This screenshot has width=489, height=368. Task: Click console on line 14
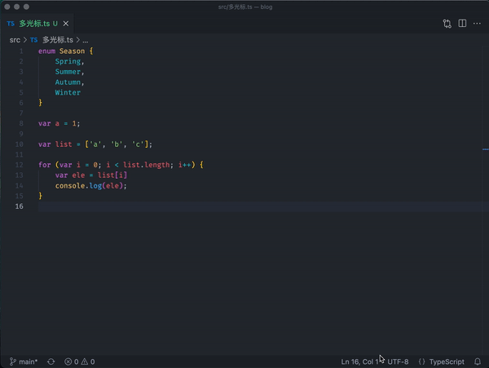click(x=70, y=185)
